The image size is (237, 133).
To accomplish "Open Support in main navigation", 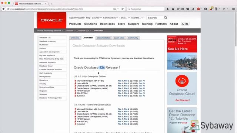I will 133,24.
